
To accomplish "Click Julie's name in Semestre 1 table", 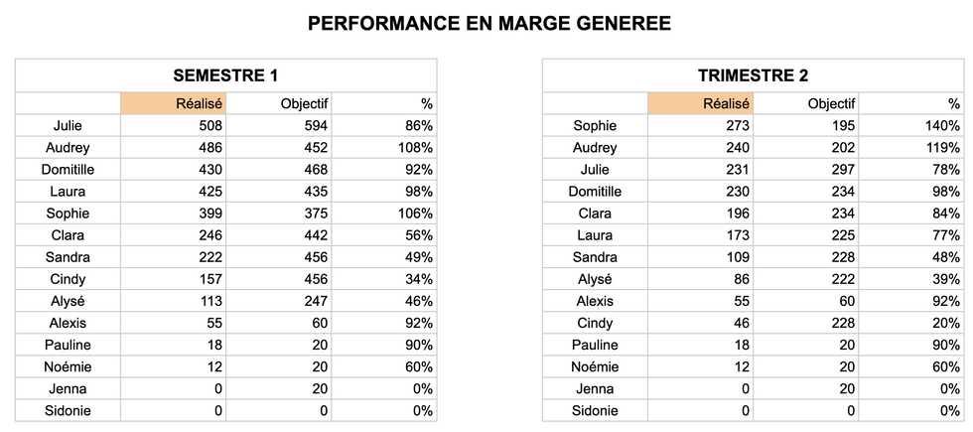I will point(68,126).
